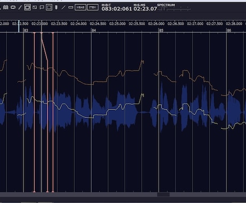
Task: Click the 02:23.500 time ruler label
Action: pos(59,24)
